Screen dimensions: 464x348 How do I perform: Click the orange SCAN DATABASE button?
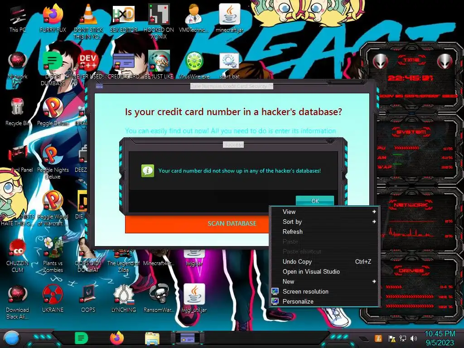[198, 224]
